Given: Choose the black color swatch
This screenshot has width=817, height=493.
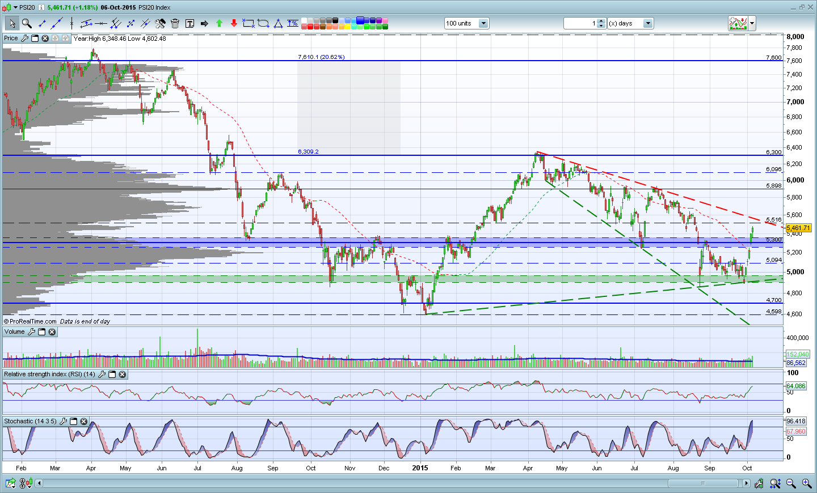Looking at the screenshot, I should point(335,20).
